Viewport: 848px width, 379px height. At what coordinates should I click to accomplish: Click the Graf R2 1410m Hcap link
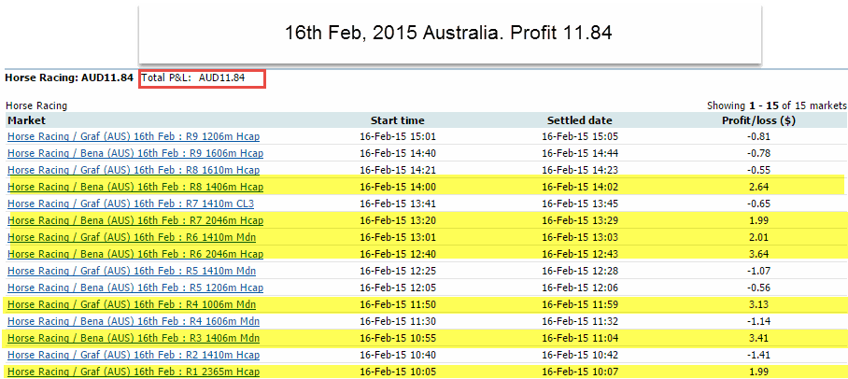click(x=134, y=355)
